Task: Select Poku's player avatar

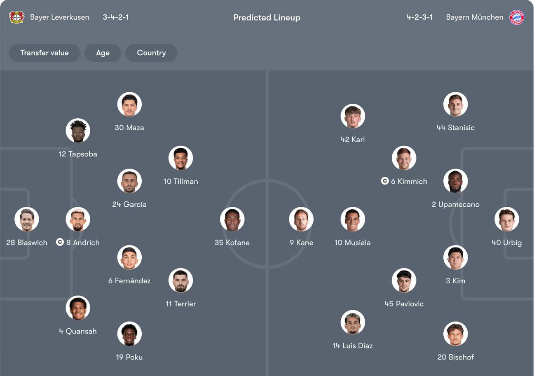Action: click(x=129, y=334)
